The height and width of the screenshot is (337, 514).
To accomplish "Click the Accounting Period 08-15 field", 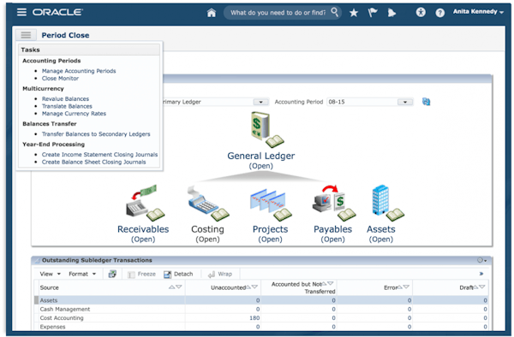I will pyautogui.click(x=362, y=102).
